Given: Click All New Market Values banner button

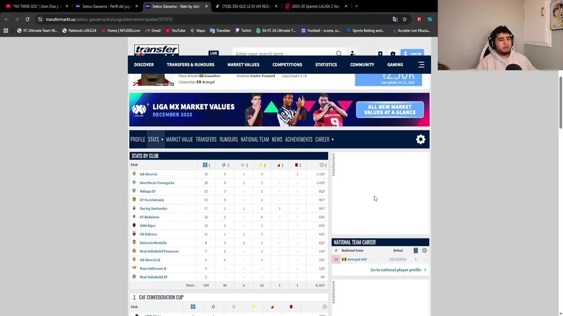Looking at the screenshot, I should 390,110.
